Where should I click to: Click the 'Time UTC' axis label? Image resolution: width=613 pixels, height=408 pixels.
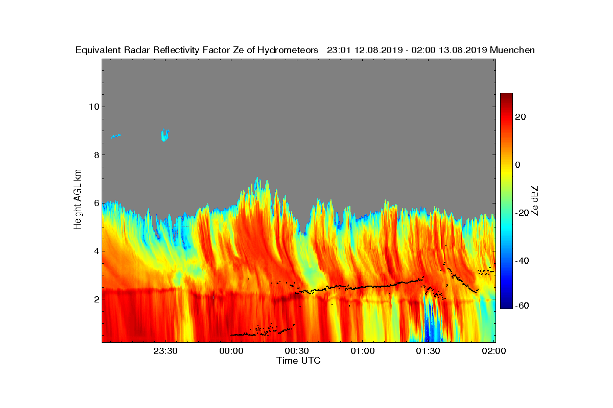pyautogui.click(x=299, y=361)
